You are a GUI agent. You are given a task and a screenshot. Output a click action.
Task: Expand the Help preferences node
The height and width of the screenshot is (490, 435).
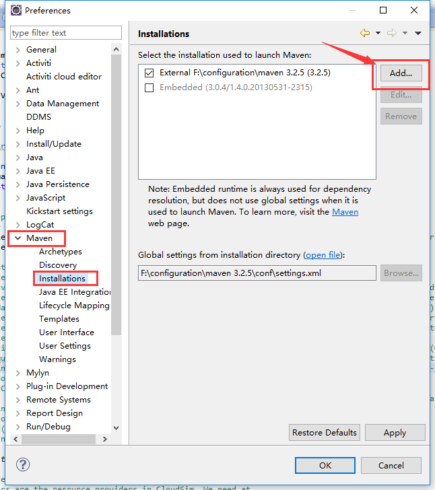[x=18, y=131]
